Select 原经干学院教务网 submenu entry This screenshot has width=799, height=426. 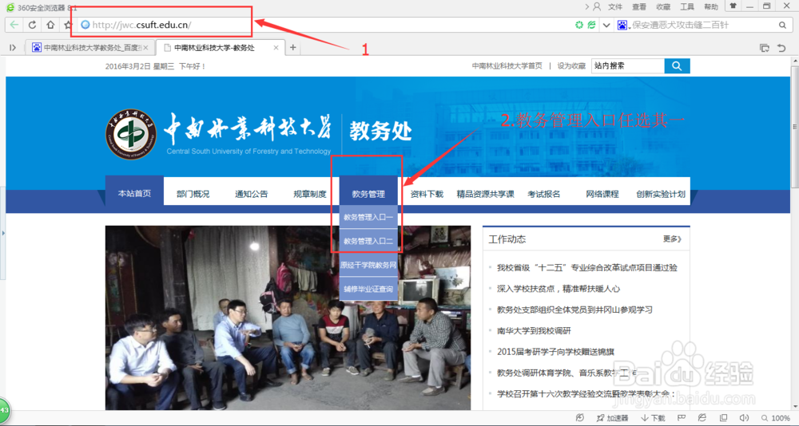[368, 265]
